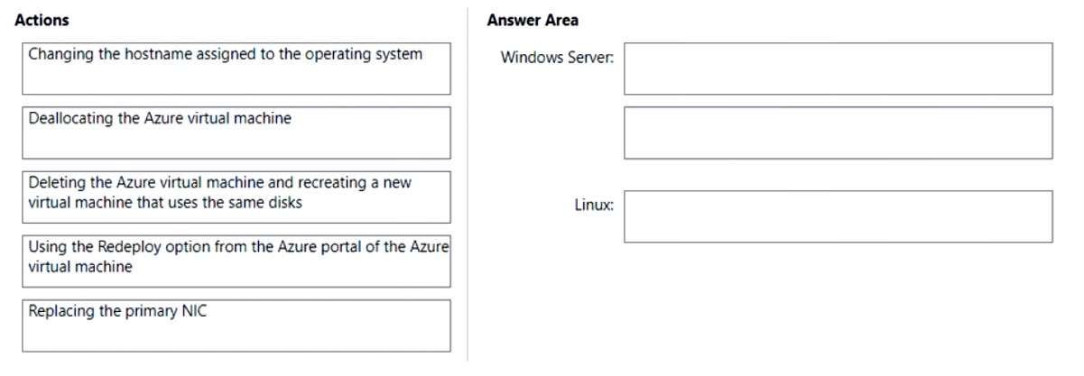The image size is (1084, 376).
Task: Click the second Windows Server answer box
Action: 838,133
